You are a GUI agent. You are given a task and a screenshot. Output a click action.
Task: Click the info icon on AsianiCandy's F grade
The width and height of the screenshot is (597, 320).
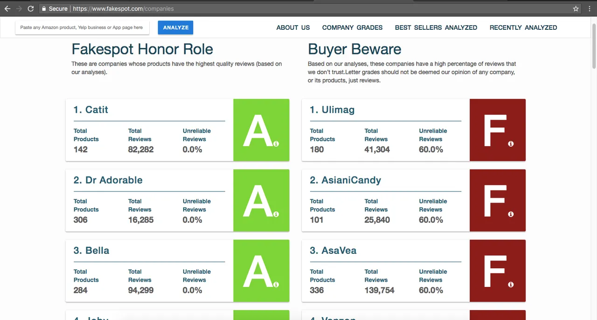(x=511, y=214)
